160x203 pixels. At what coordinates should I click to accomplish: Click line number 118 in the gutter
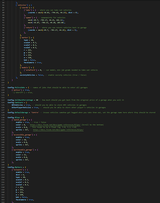(3, 88)
